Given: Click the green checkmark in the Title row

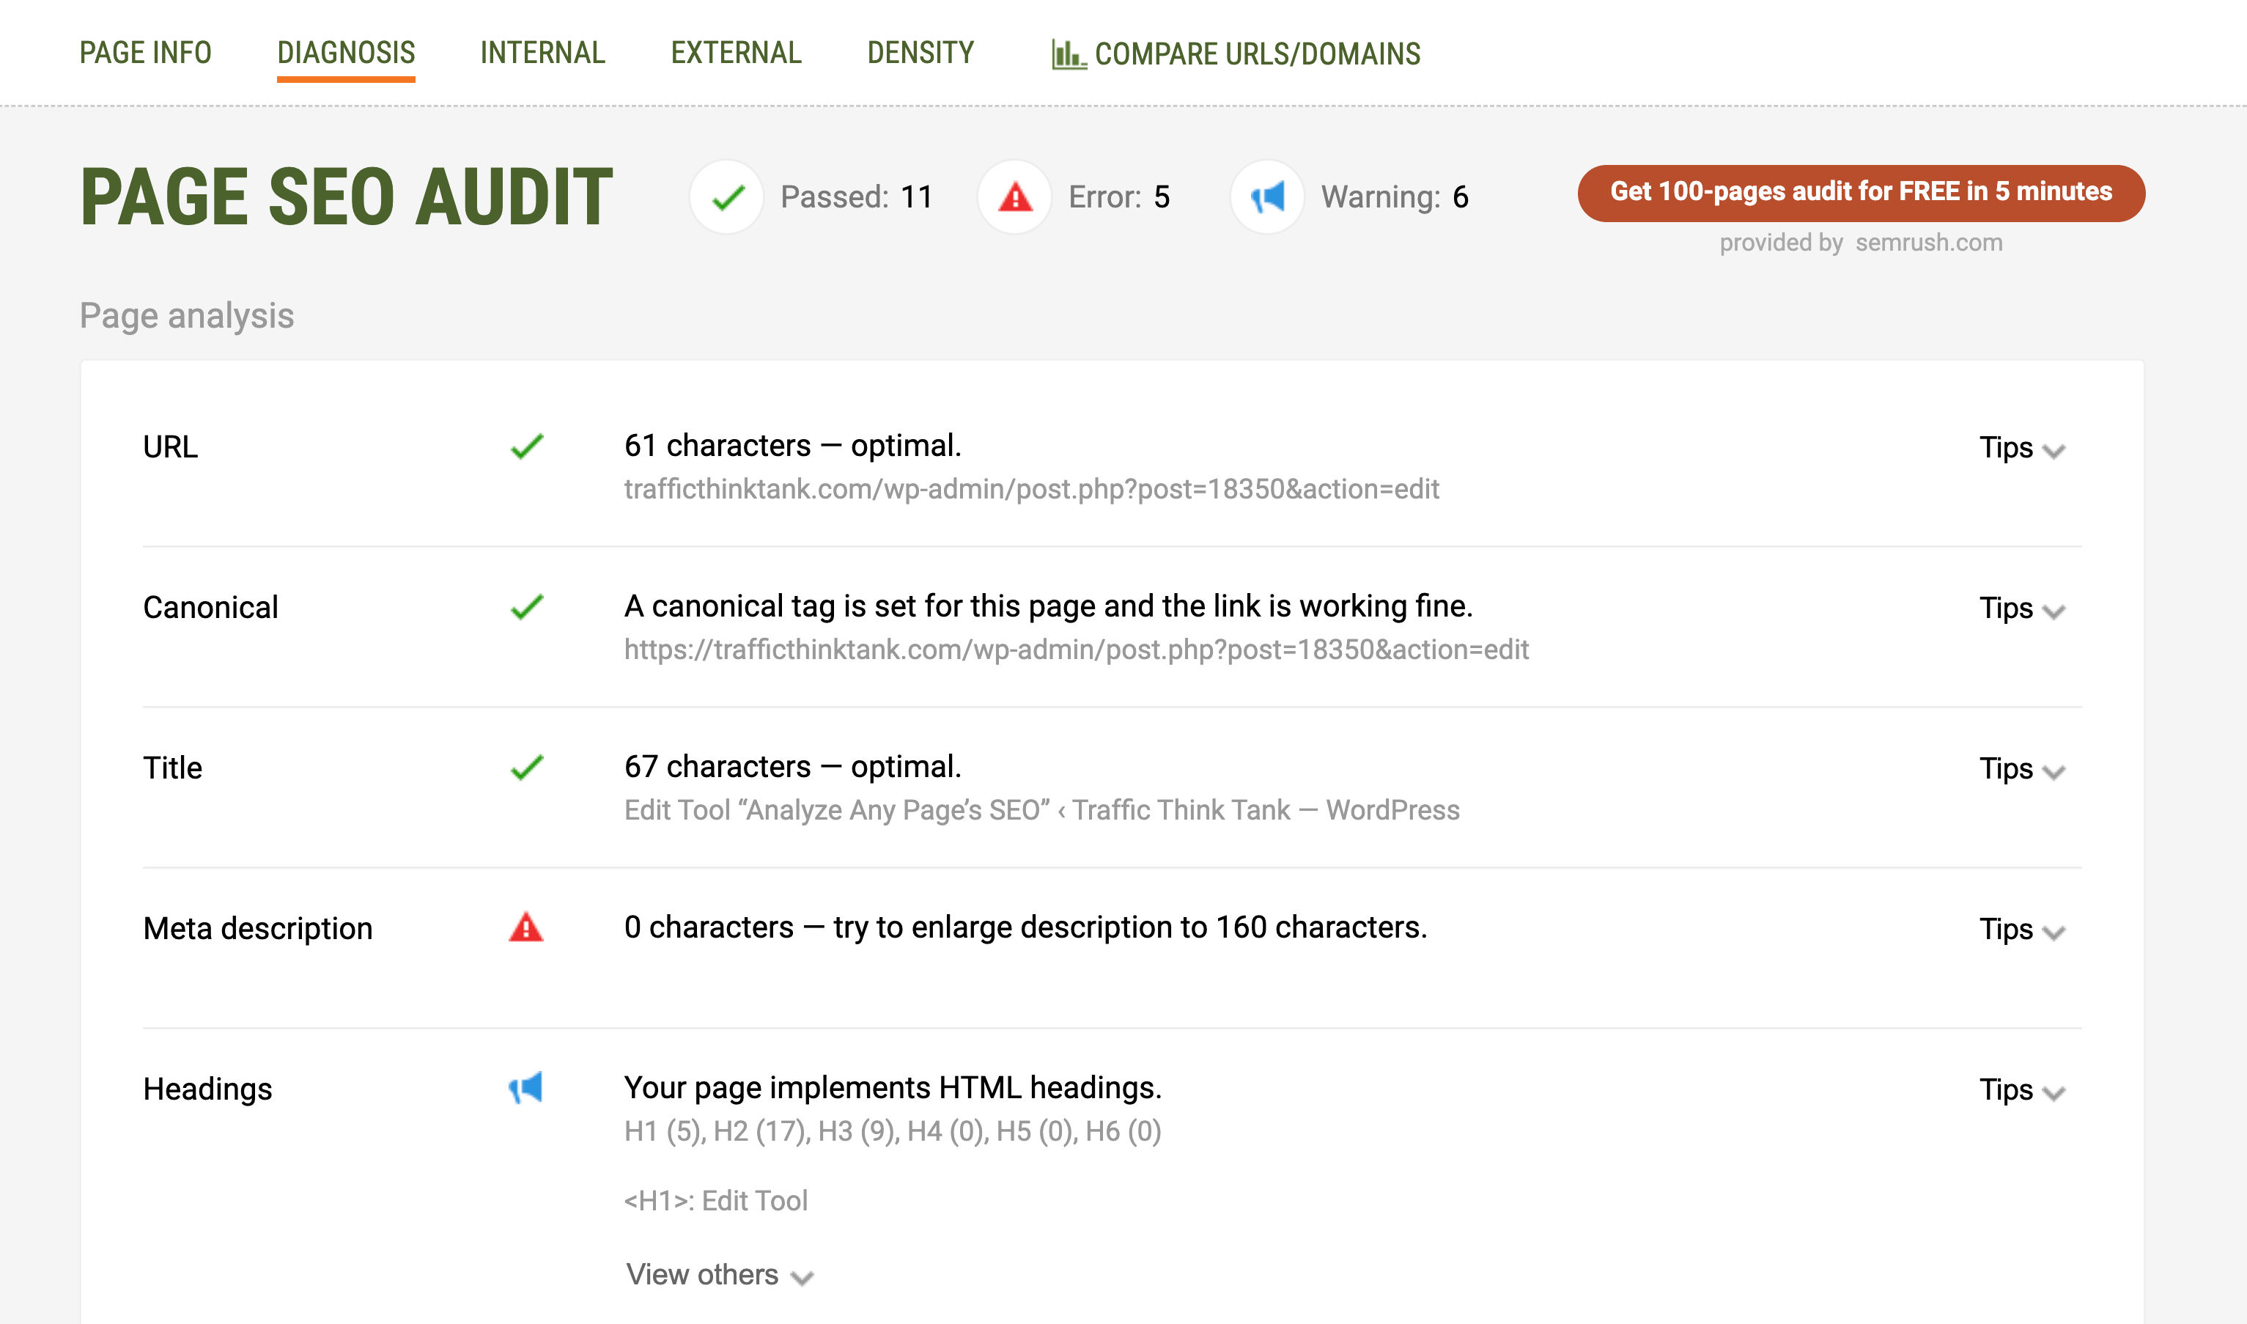Looking at the screenshot, I should (527, 768).
